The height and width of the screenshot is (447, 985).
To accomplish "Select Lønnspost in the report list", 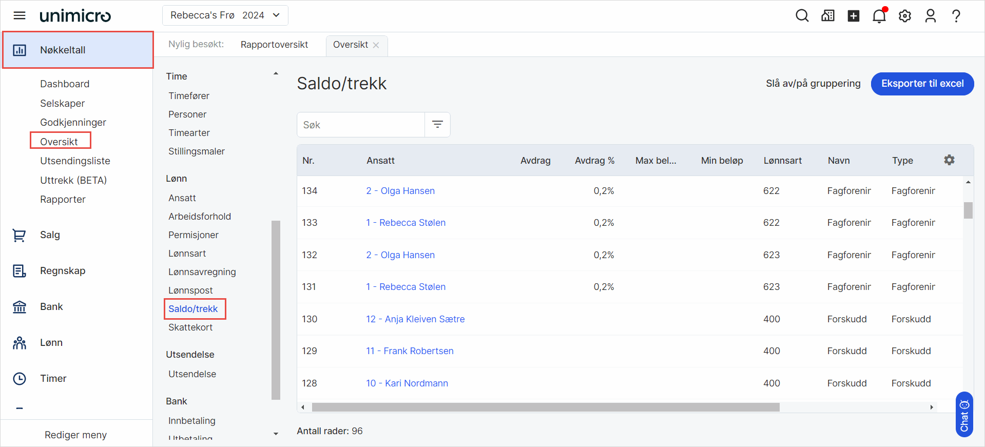I will (190, 290).
